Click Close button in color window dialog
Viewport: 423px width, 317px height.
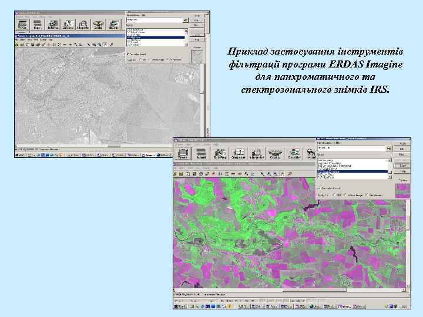(402, 166)
